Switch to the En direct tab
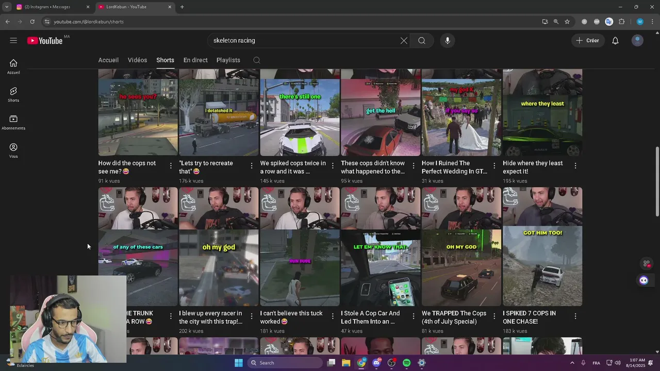This screenshot has width=660, height=371. point(195,60)
